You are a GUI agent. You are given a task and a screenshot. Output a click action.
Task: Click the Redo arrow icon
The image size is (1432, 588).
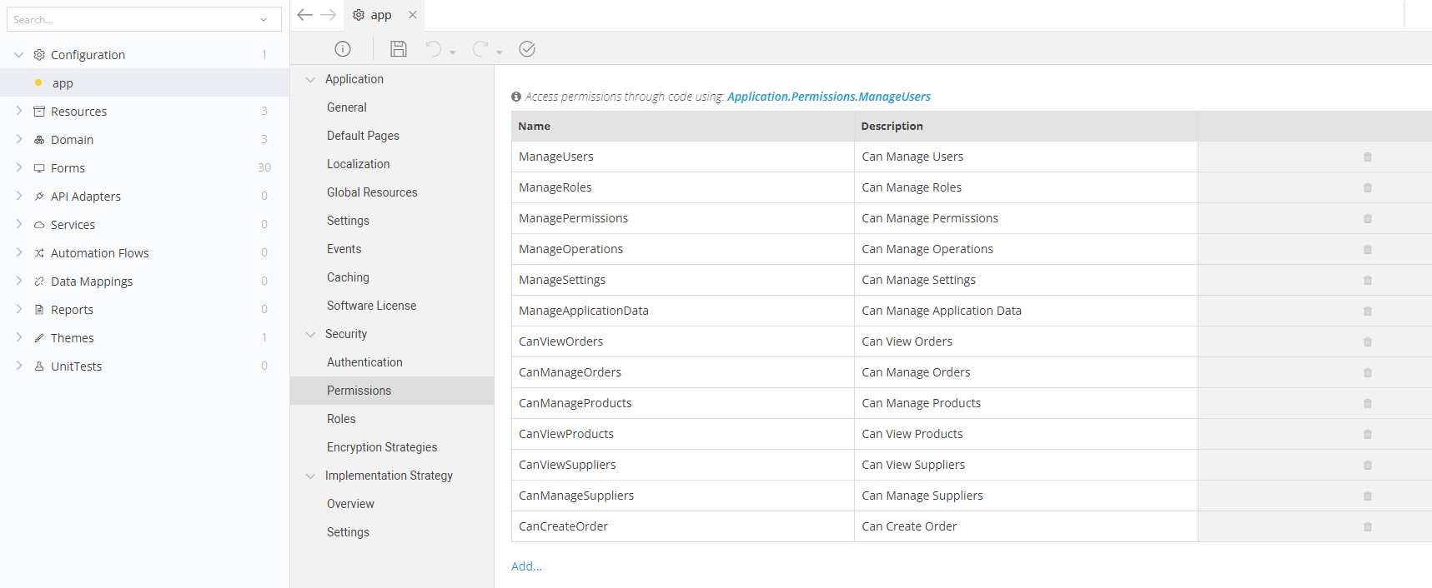(x=480, y=49)
